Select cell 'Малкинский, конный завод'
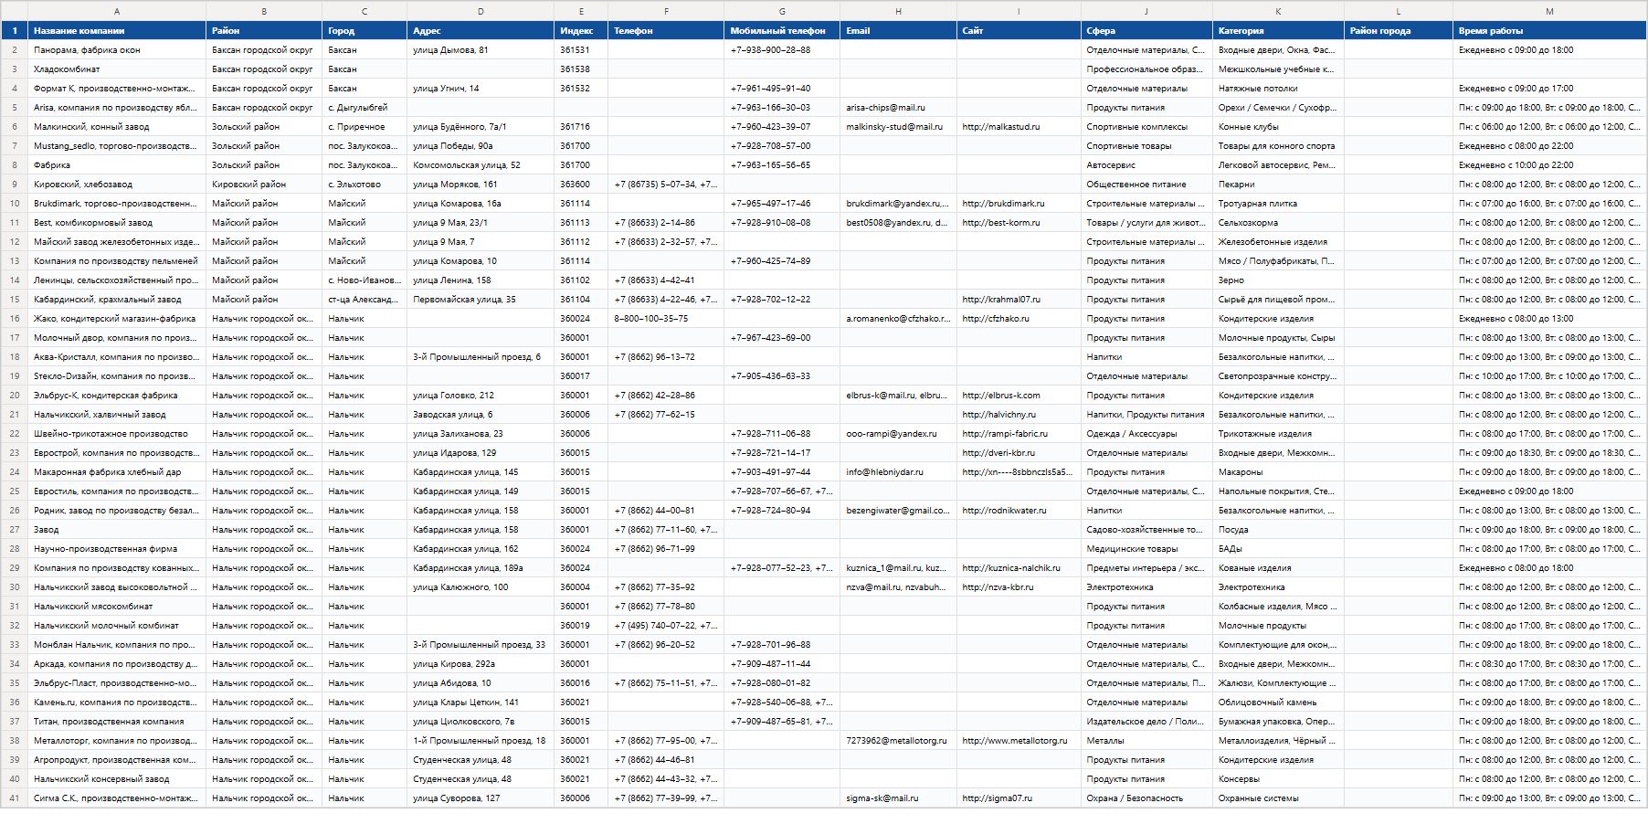The width and height of the screenshot is (1648, 824). pyautogui.click(x=117, y=126)
